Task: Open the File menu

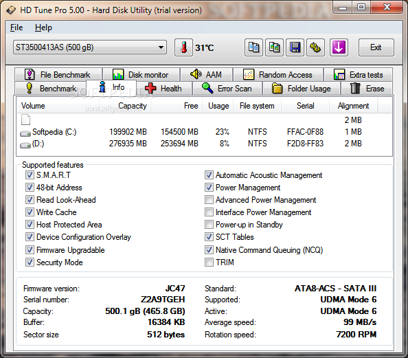Action: click(16, 27)
